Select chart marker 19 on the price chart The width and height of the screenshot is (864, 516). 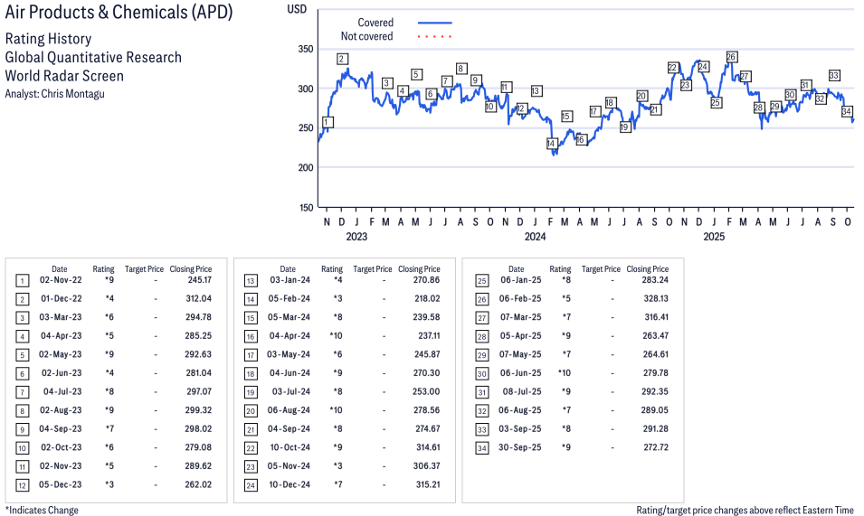click(625, 127)
